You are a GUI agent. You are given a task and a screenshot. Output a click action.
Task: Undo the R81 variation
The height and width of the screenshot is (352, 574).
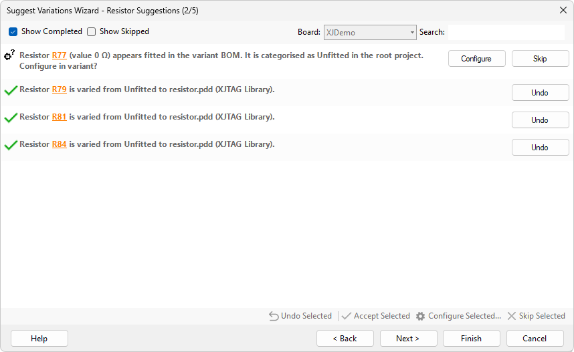[540, 120]
